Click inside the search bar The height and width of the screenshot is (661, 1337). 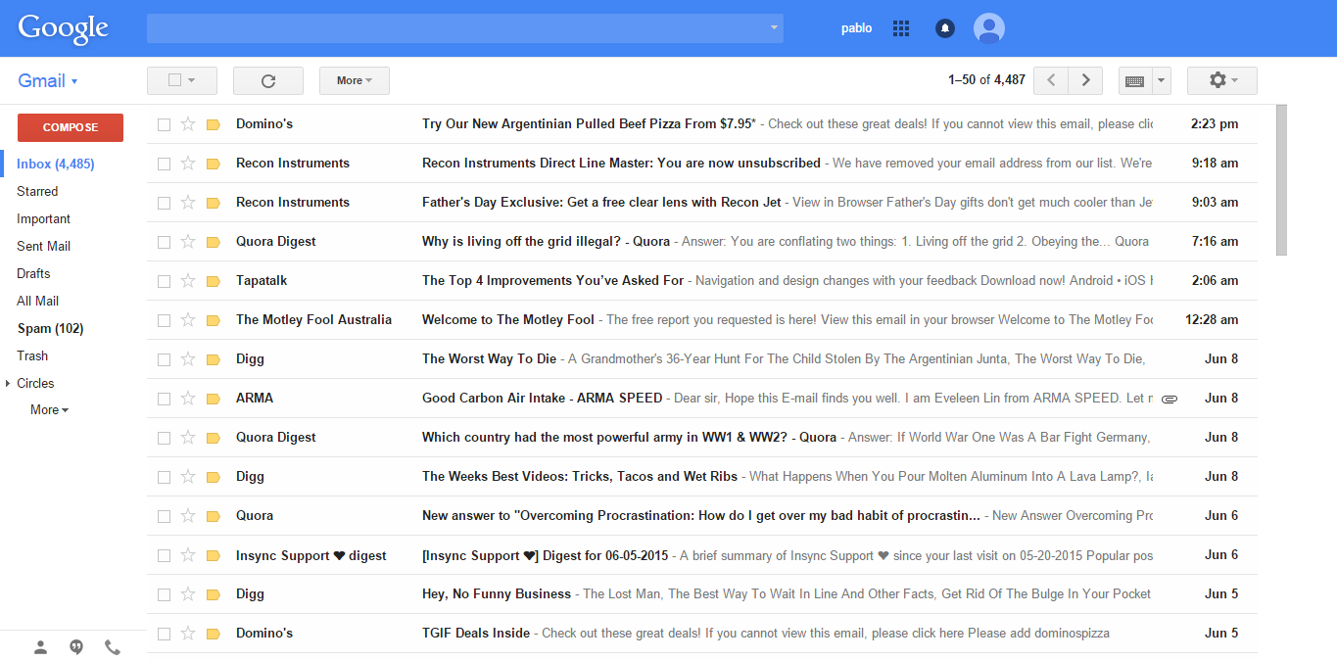pyautogui.click(x=460, y=27)
